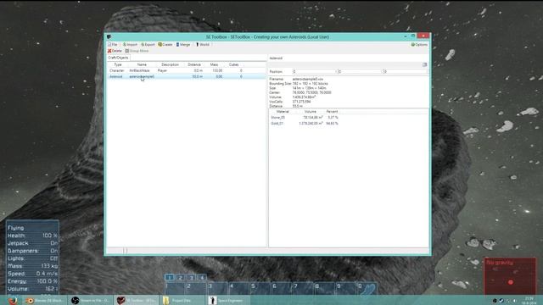Sort list by Name column header
The height and width of the screenshot is (305, 543).
142,64
